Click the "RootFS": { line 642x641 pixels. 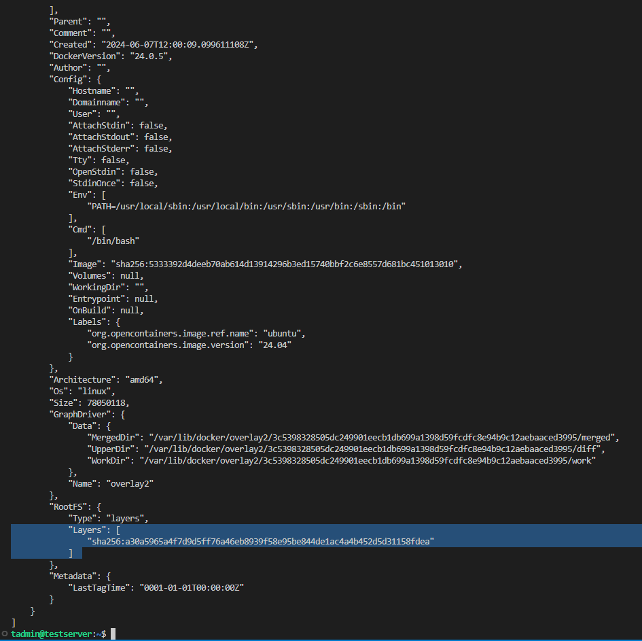[75, 506]
